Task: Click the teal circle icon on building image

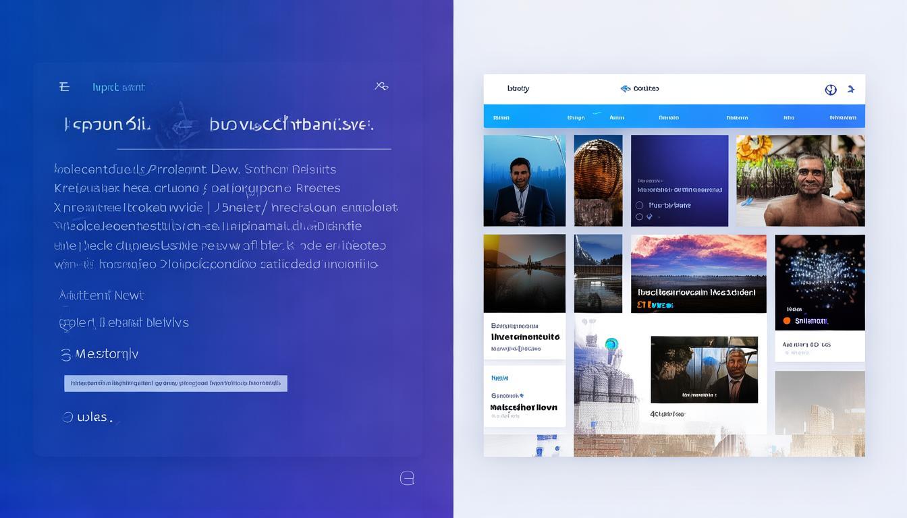Action: (611, 344)
